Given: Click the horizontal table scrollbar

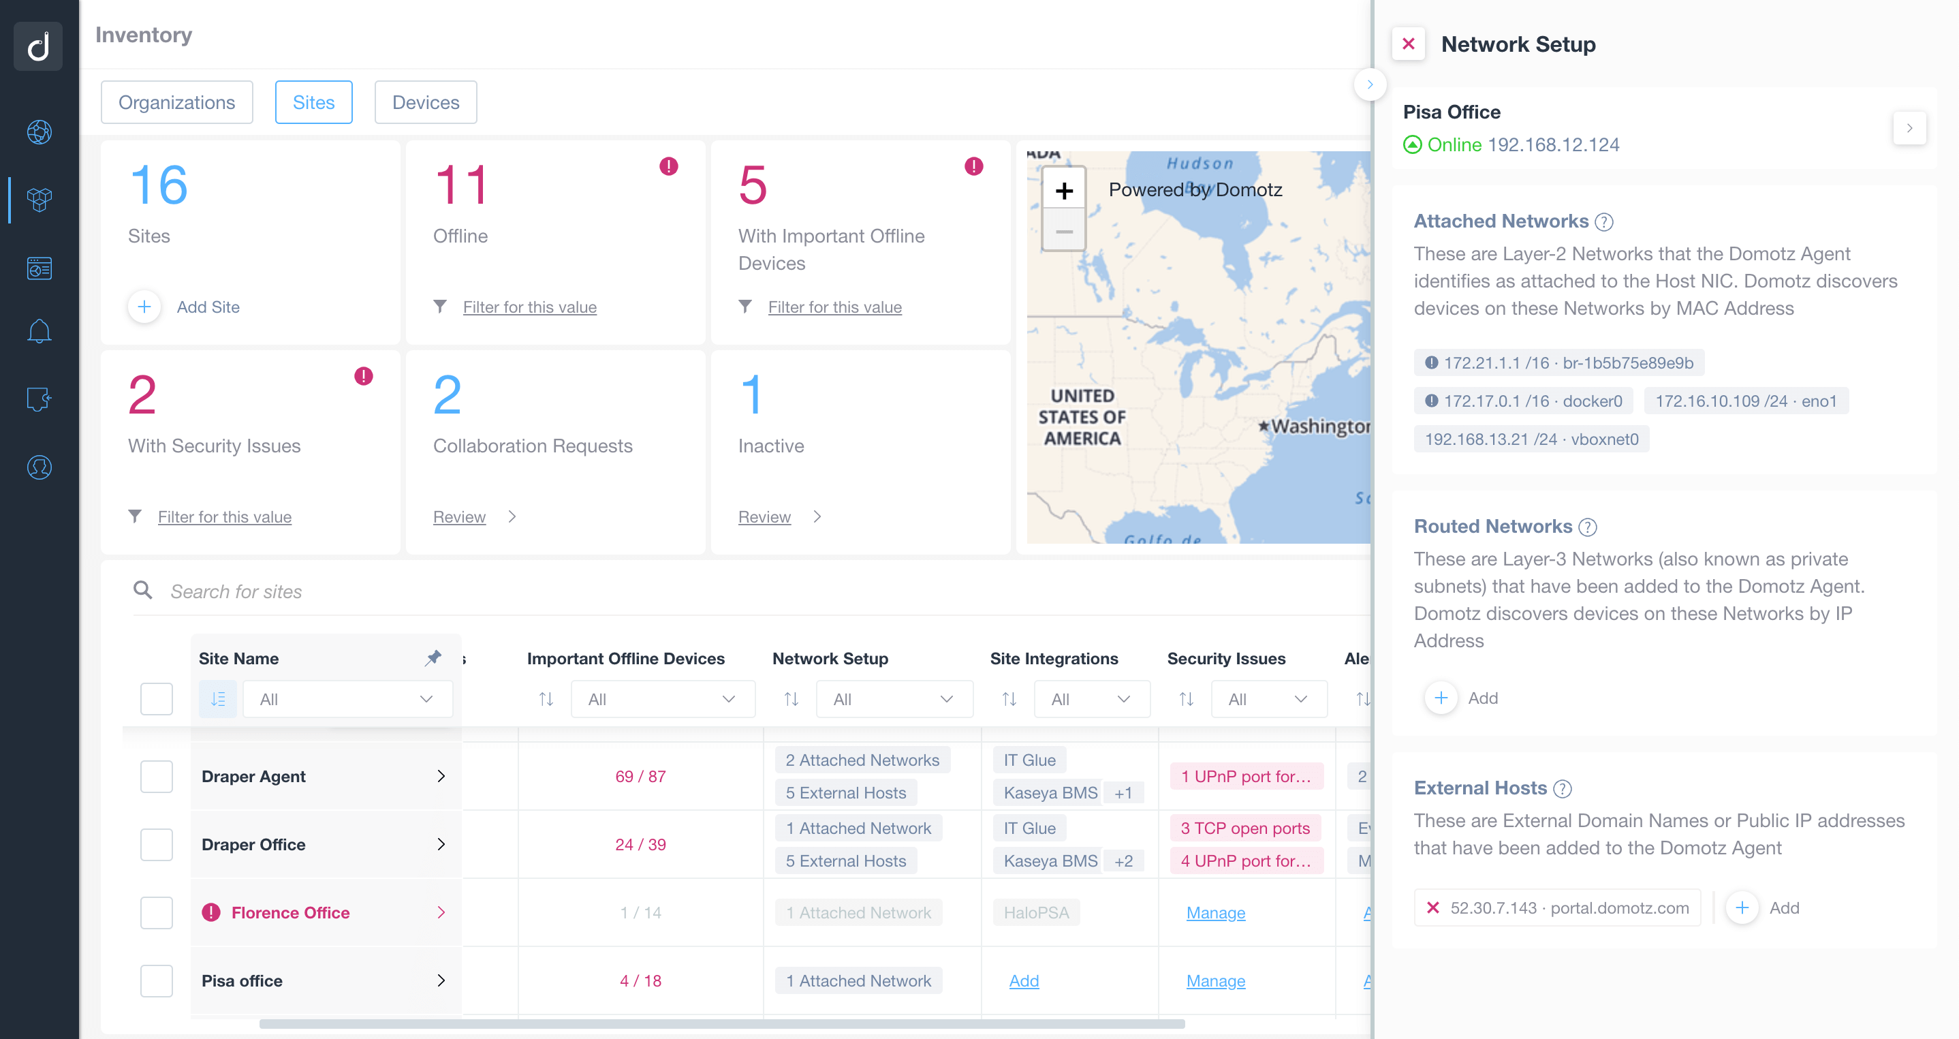Looking at the screenshot, I should click(722, 1024).
